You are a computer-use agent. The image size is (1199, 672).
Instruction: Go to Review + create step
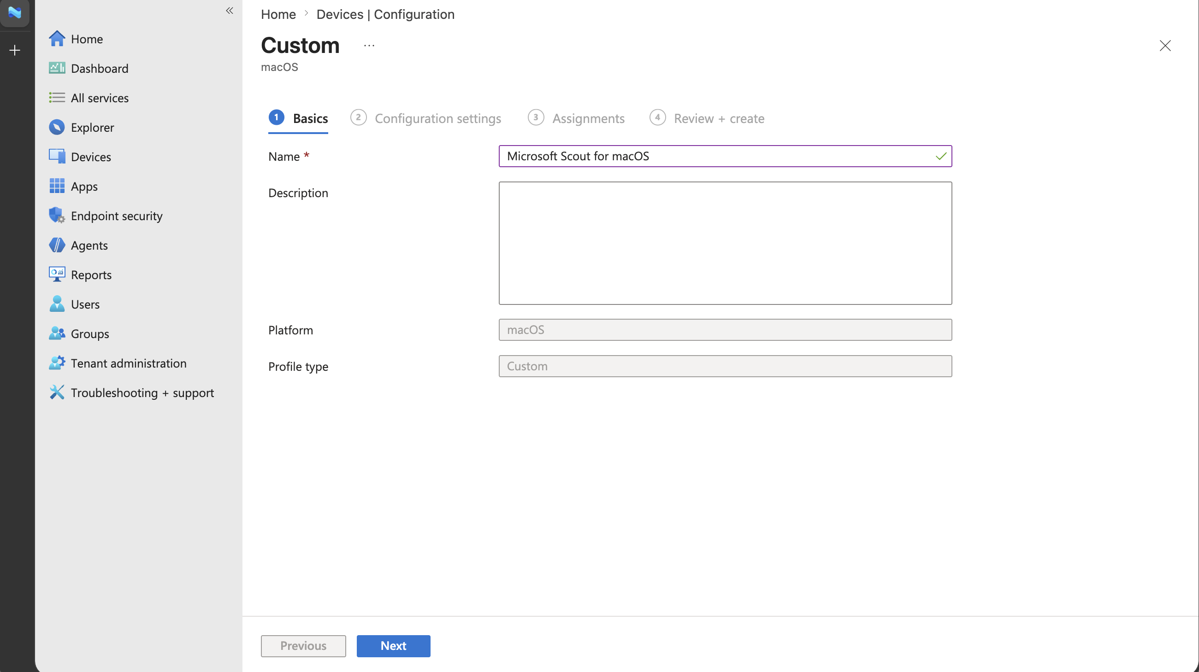point(707,118)
